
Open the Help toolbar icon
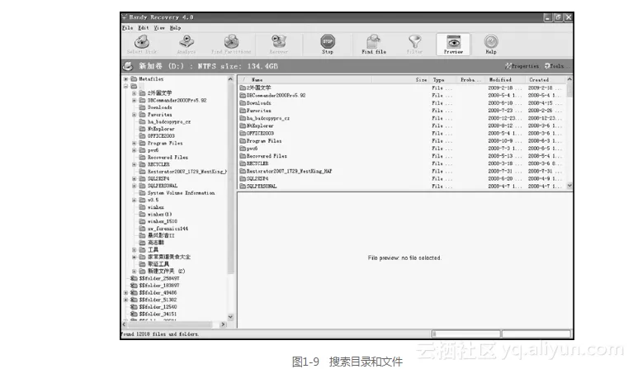coord(491,44)
